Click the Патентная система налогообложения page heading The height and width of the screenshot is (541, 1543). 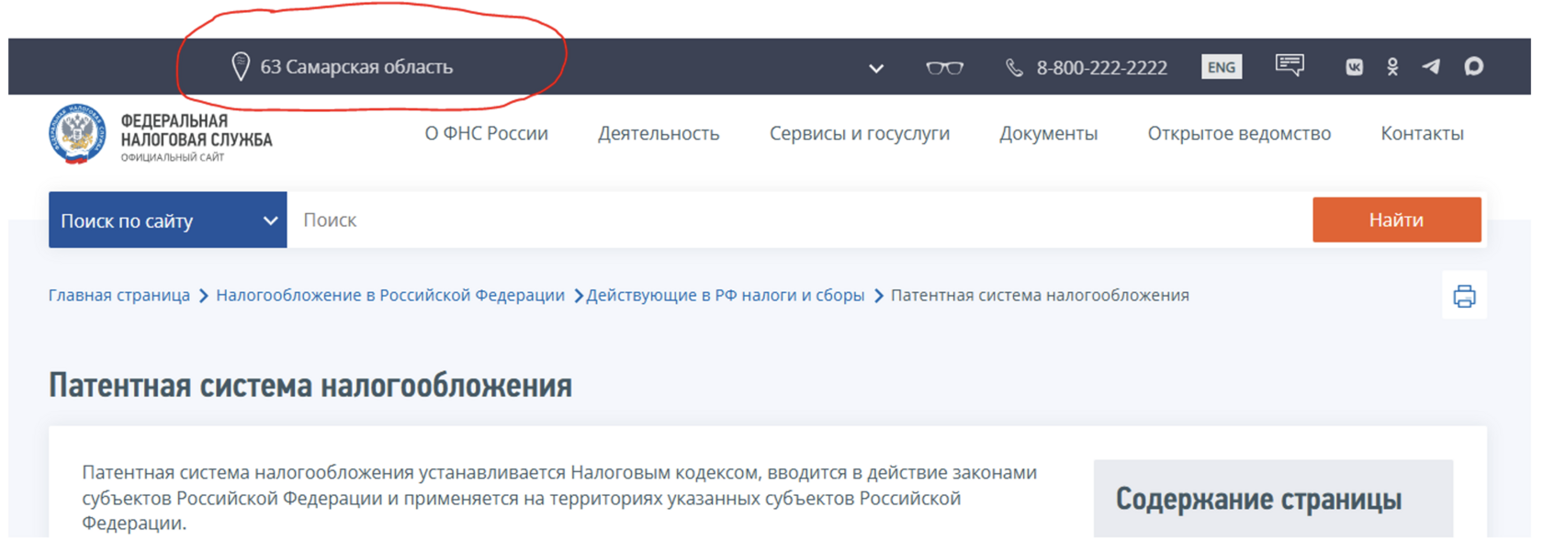pos(310,386)
